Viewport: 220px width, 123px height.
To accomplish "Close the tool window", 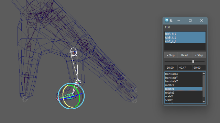I will 202,20.
